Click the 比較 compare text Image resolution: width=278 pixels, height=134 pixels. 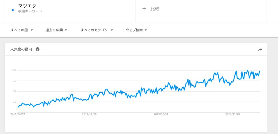pyautogui.click(x=155, y=9)
